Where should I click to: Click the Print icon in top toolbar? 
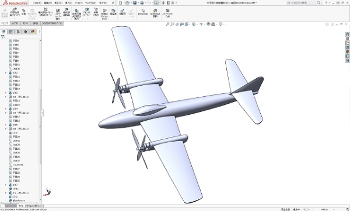pyautogui.click(x=142, y=3)
